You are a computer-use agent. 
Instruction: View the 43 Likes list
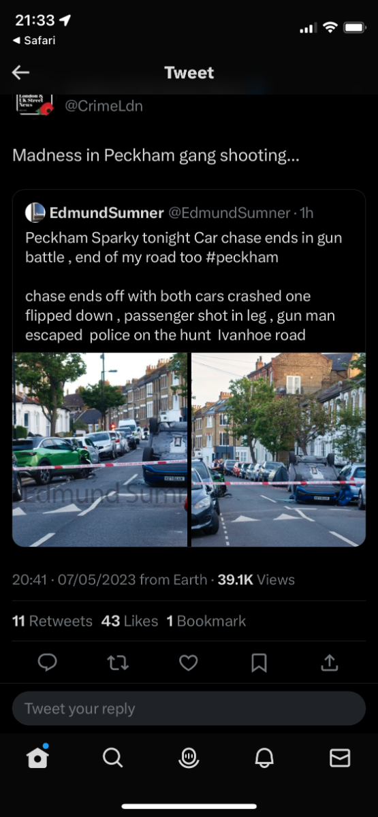(129, 621)
